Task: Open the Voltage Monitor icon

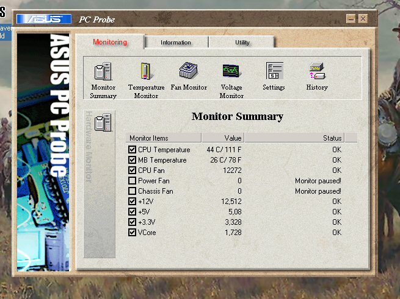Action: (x=231, y=71)
